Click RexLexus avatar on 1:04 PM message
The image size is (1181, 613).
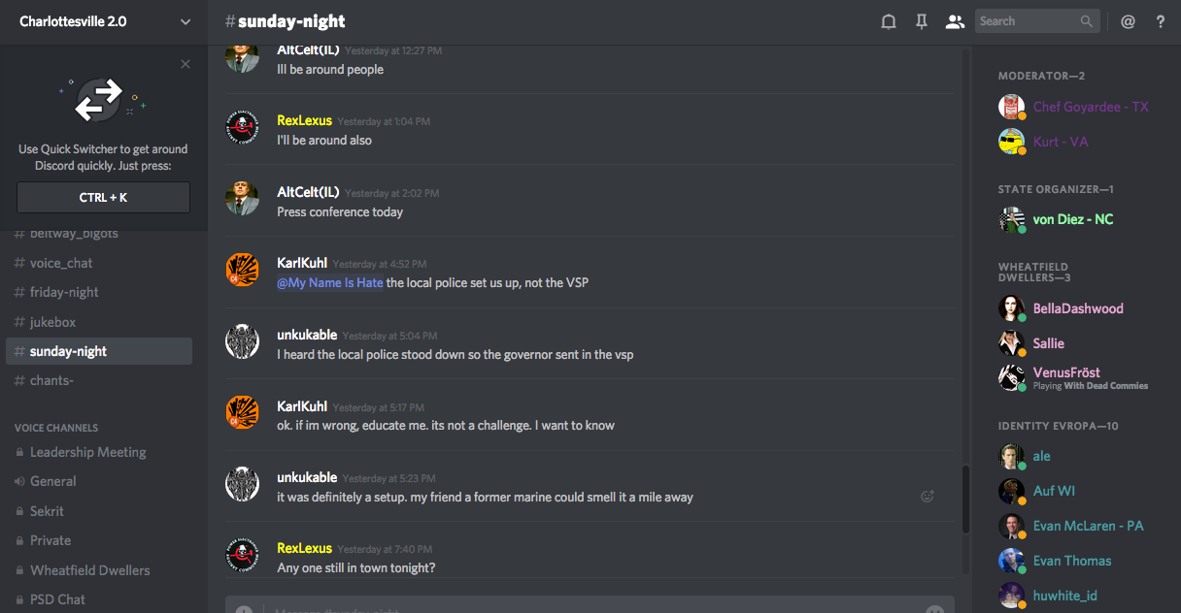pos(242,129)
